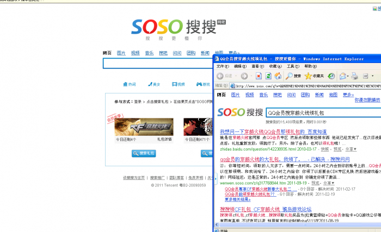The height and width of the screenshot is (232, 381).
Task: Click the Mail envelope icon in IE toolbar
Action: (342, 76)
